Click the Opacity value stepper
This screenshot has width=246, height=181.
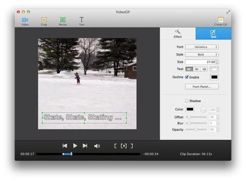point(218,130)
